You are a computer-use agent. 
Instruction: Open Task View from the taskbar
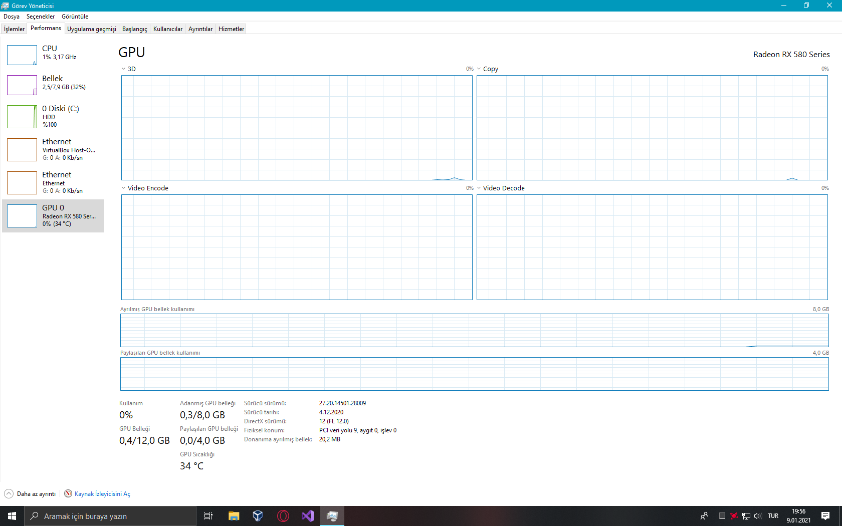point(208,516)
